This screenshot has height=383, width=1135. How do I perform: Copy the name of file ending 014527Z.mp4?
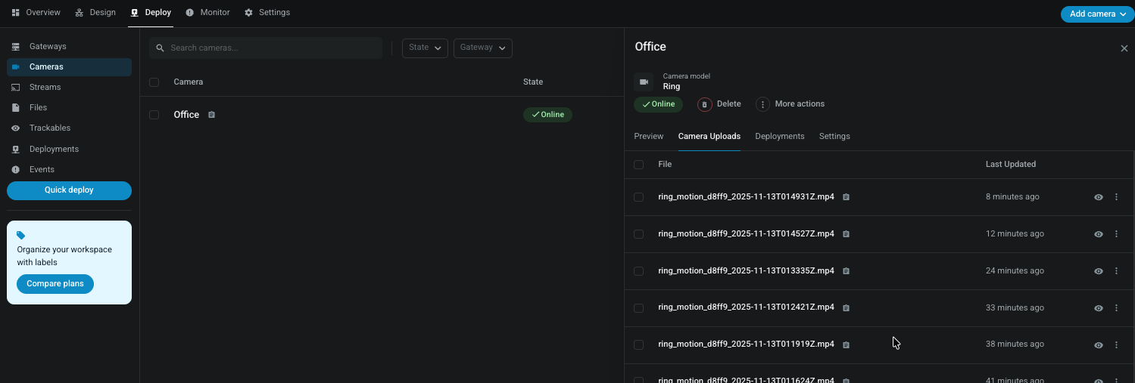pyautogui.click(x=847, y=234)
